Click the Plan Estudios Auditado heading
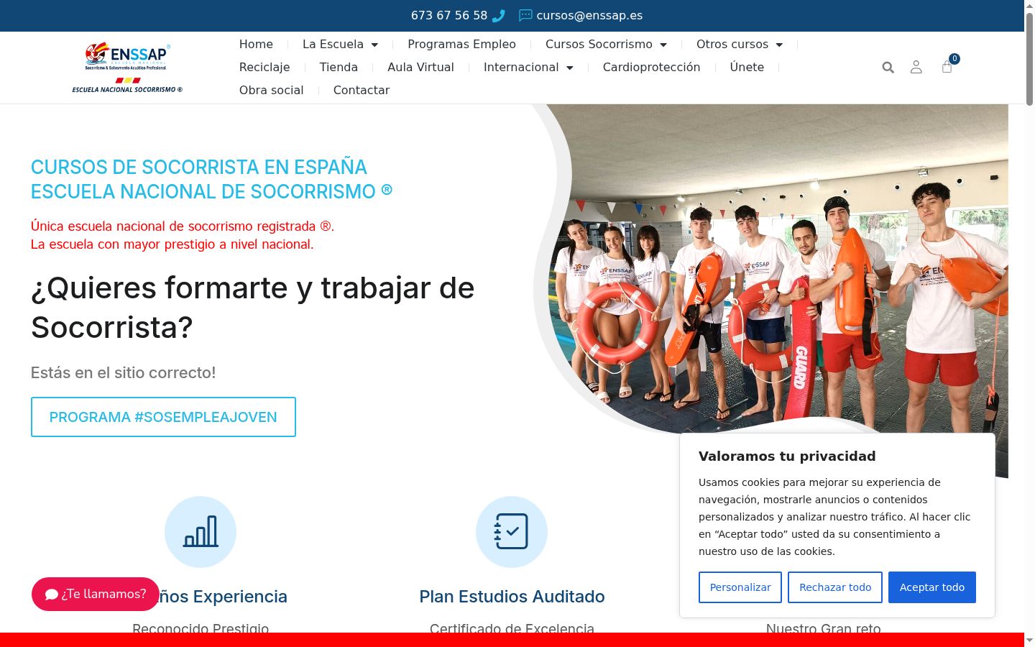 pos(512,597)
